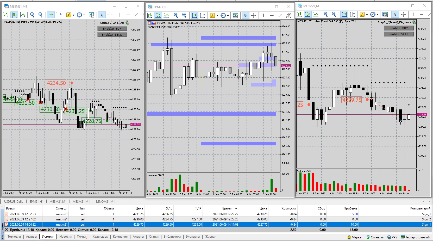Select horizontal line tool in EPM21,H1 toolbar

(272, 15)
